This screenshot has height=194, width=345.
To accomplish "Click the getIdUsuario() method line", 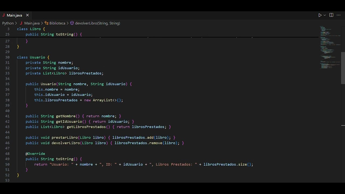I will pos(80,122).
